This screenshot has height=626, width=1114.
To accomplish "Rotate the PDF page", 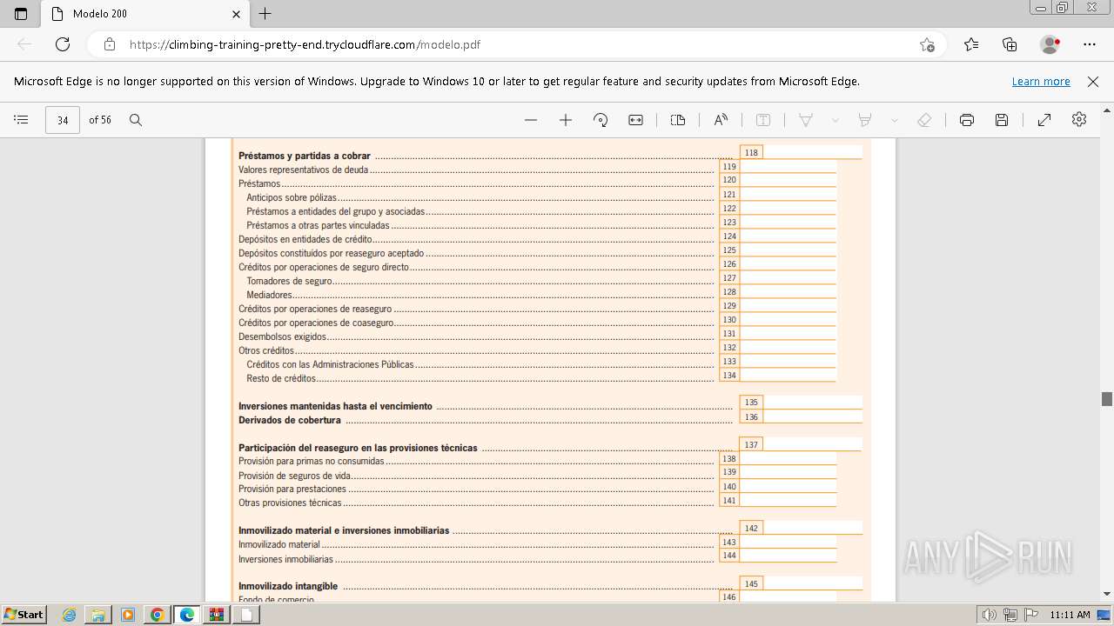I will coord(601,120).
